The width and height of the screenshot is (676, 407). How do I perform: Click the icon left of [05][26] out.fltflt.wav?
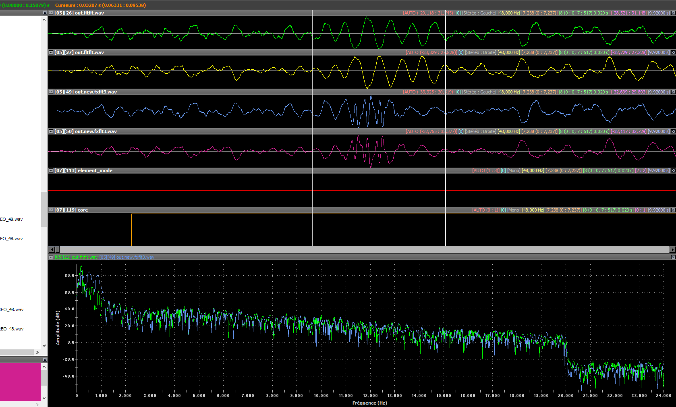click(51, 13)
